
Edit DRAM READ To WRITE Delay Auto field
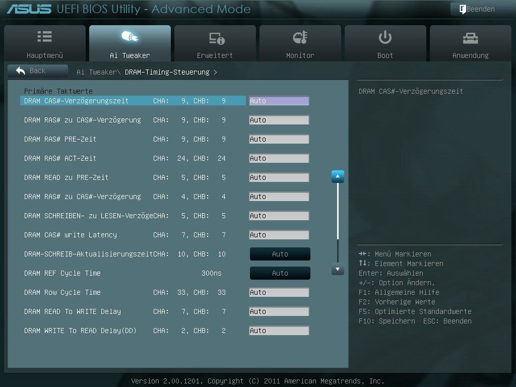click(x=279, y=311)
